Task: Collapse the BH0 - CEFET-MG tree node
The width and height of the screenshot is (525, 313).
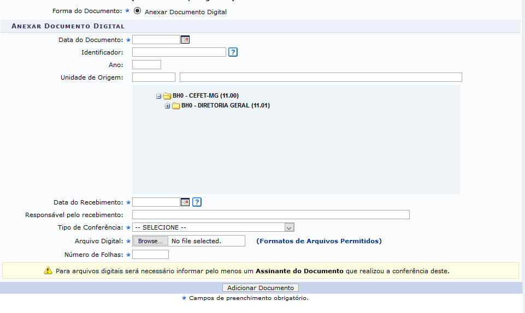Action: (158, 96)
